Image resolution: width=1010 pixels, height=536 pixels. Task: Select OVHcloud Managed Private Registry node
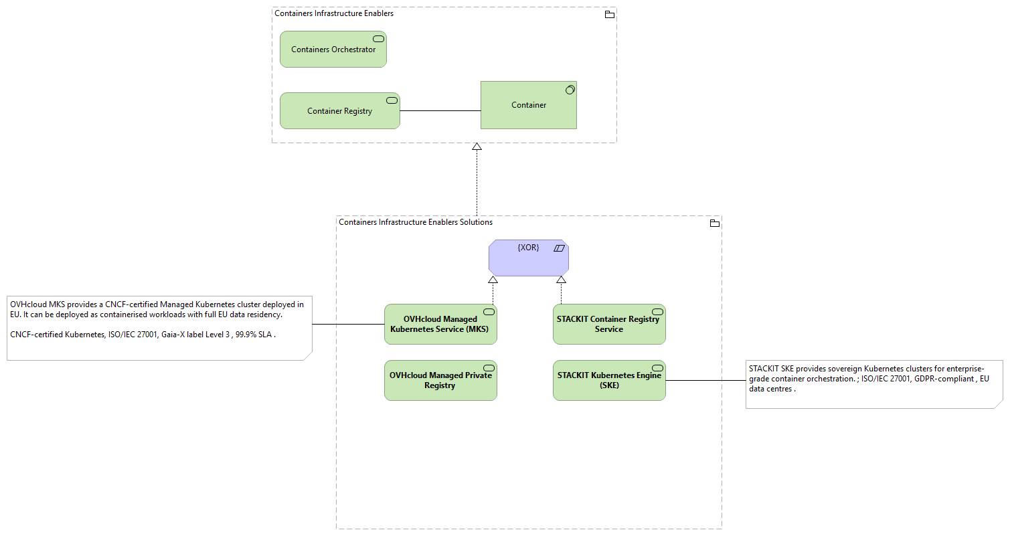(440, 381)
